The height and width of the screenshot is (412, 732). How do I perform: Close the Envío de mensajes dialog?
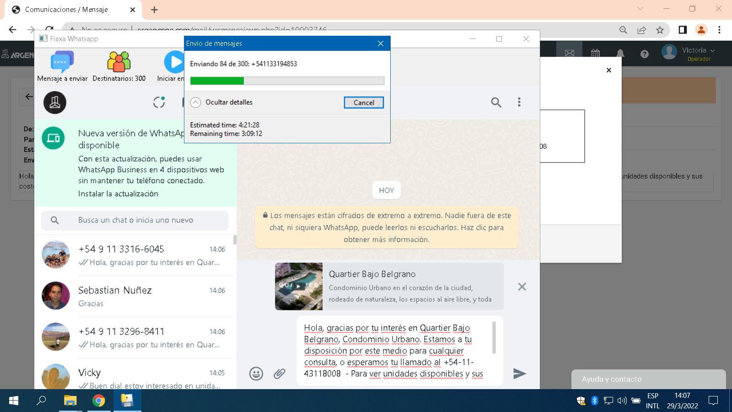[x=380, y=43]
